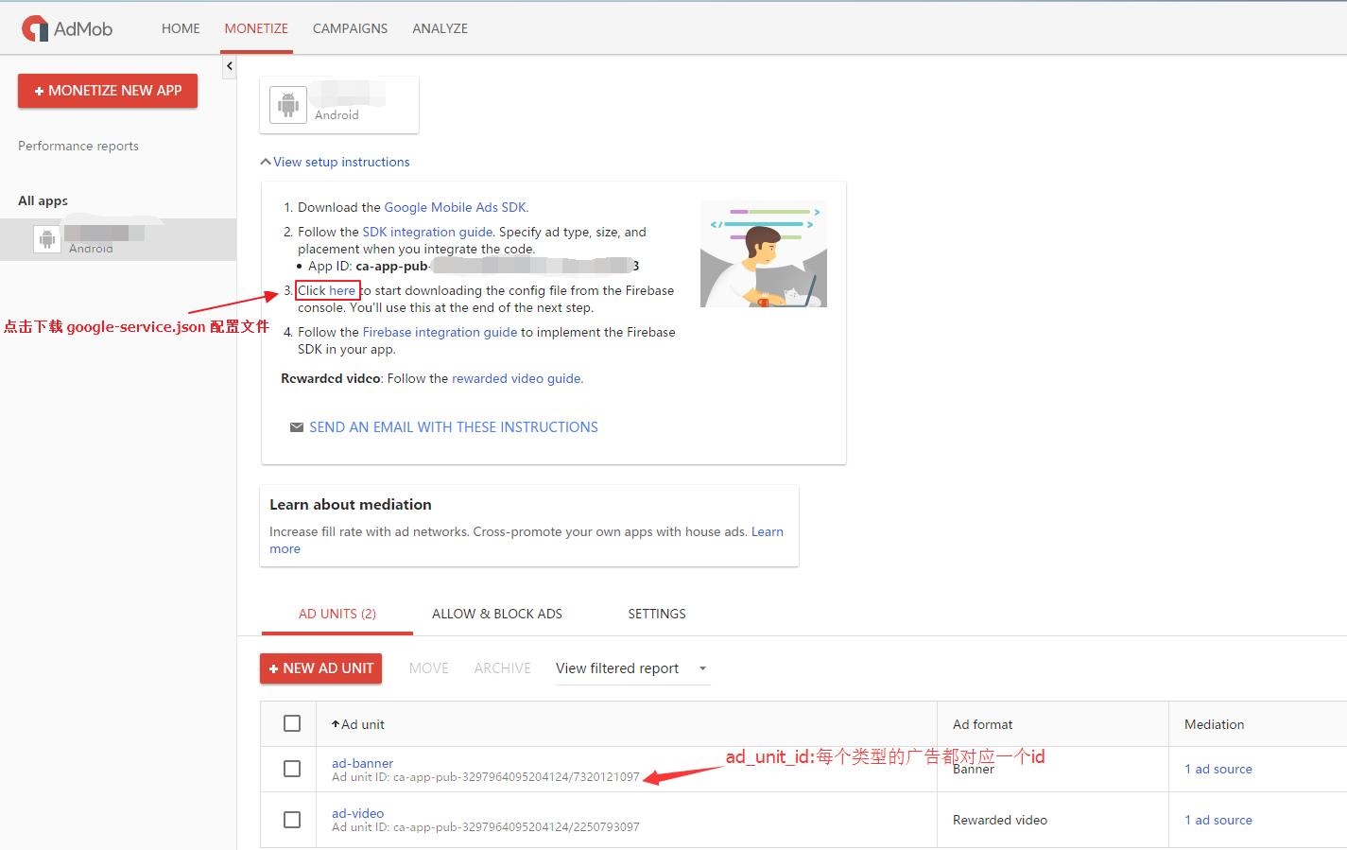Click the Android icon in All apps list
The image size is (1347, 850).
click(x=46, y=239)
